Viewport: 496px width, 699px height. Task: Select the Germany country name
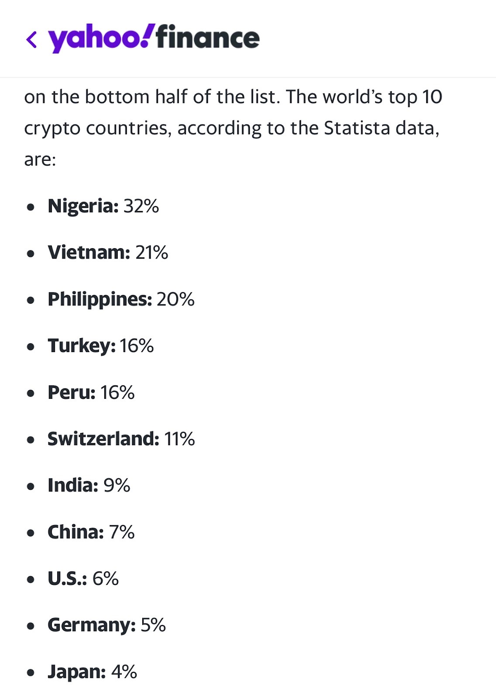[x=92, y=625]
